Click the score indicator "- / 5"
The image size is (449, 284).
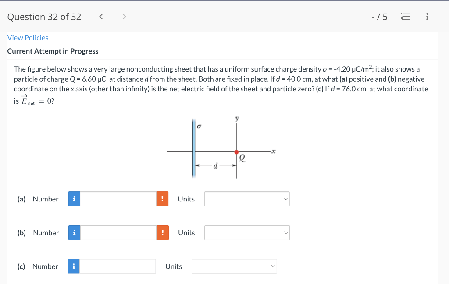pos(379,17)
